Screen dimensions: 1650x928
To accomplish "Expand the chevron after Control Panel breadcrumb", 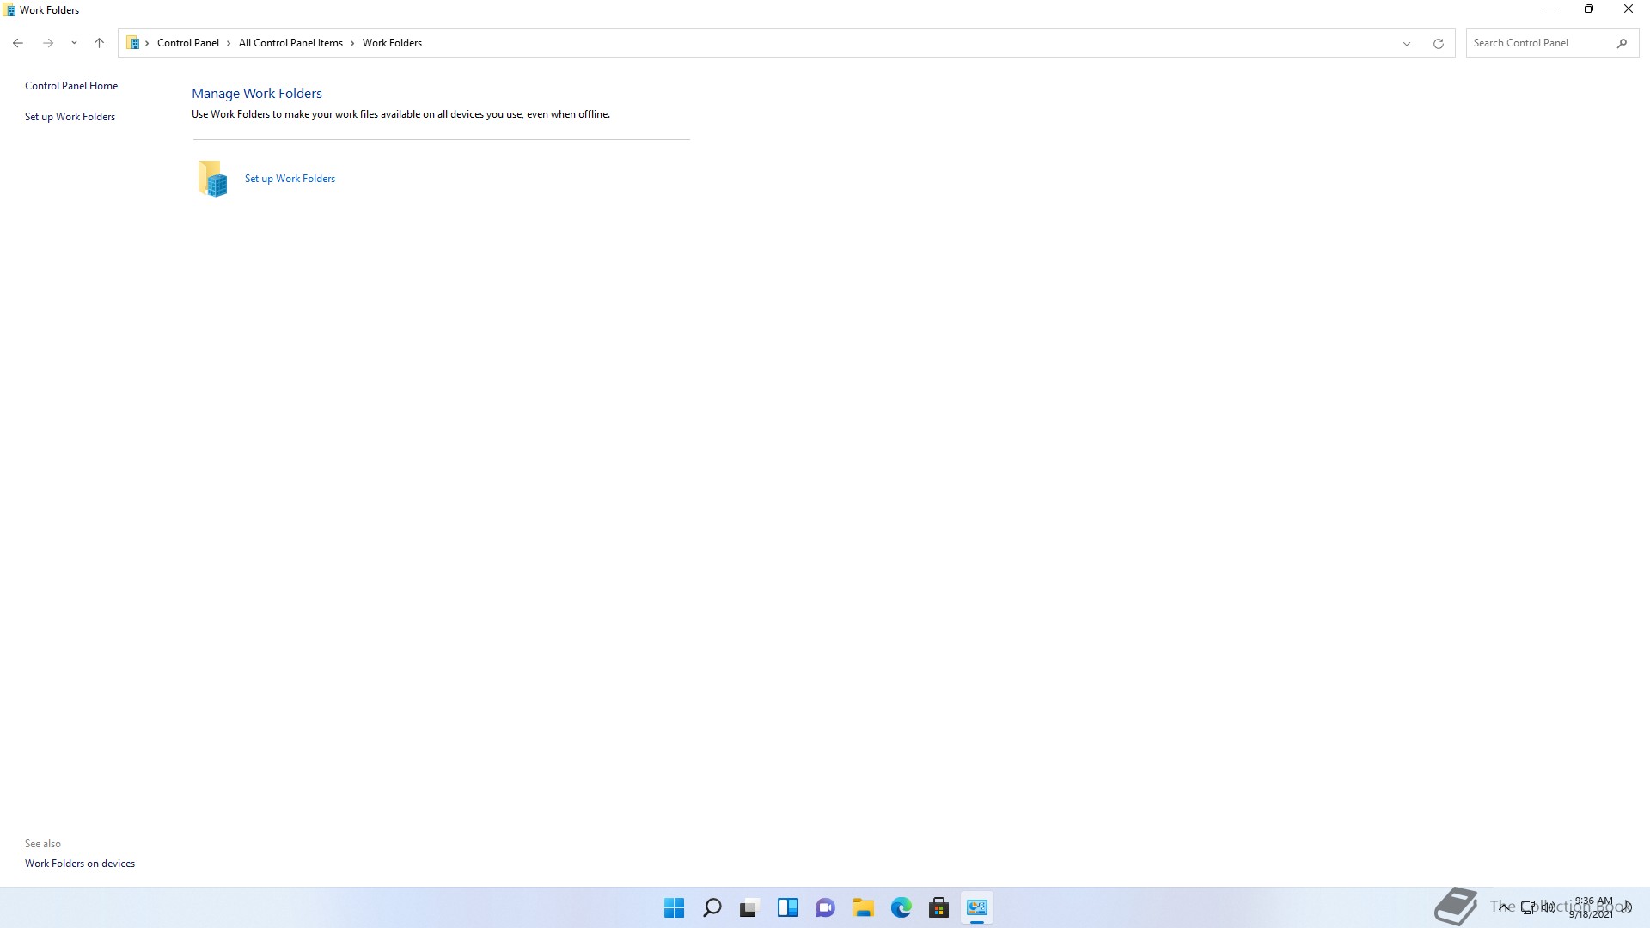I will [x=229, y=43].
